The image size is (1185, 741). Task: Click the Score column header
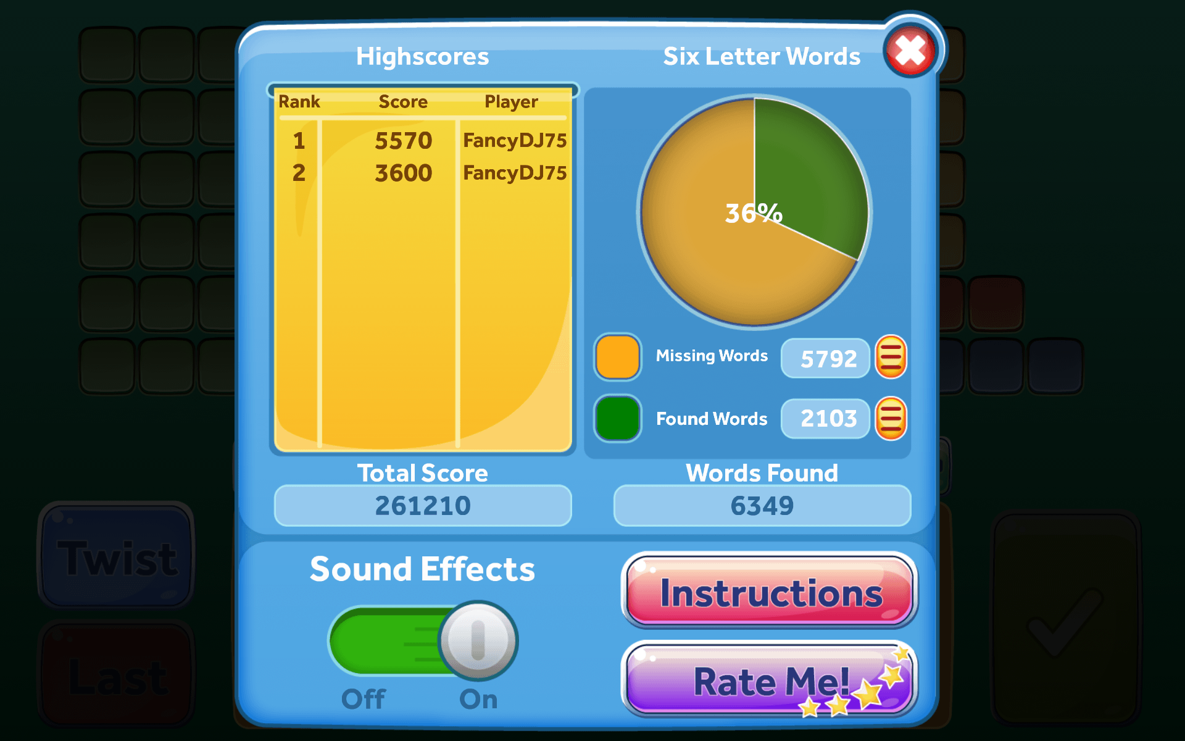click(x=401, y=100)
